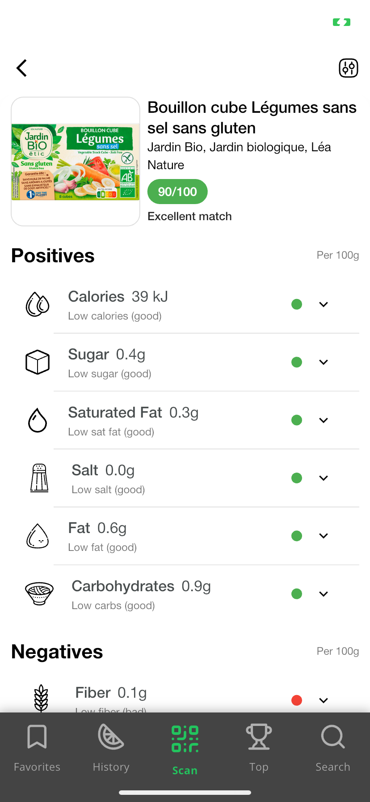370x802 pixels.
Task: Expand the Calories details chevron
Action: [x=324, y=304]
